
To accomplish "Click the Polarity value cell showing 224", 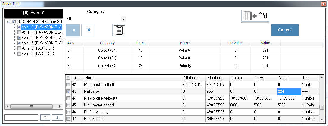I will point(289,92).
